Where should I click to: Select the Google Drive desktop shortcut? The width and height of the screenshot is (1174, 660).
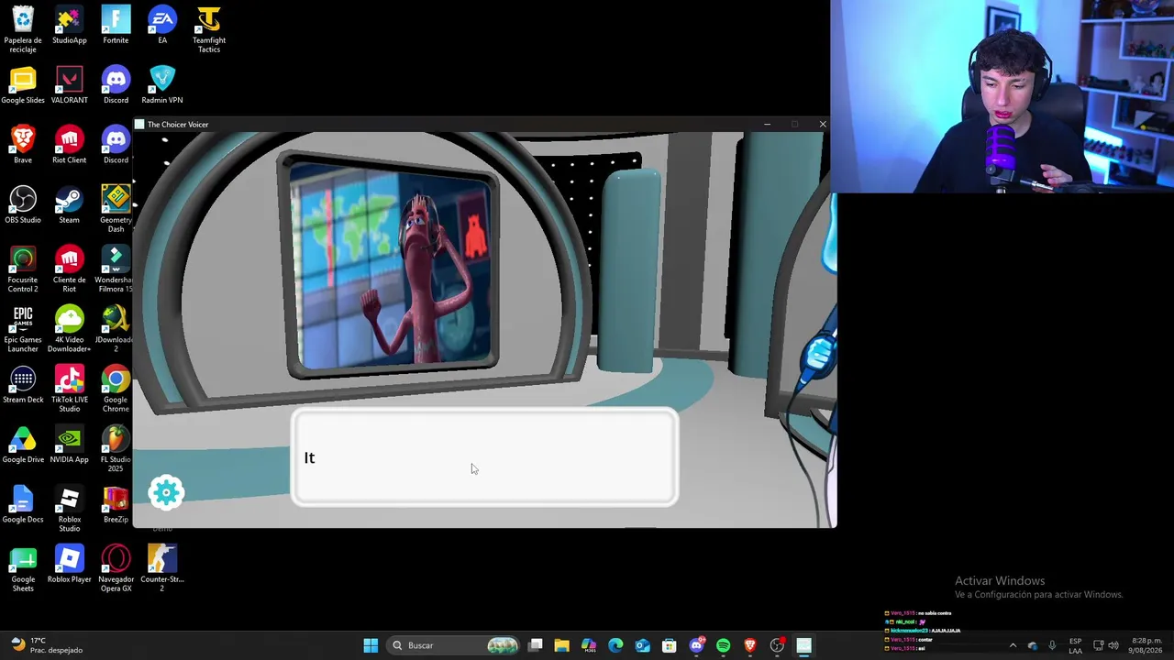pos(23,445)
